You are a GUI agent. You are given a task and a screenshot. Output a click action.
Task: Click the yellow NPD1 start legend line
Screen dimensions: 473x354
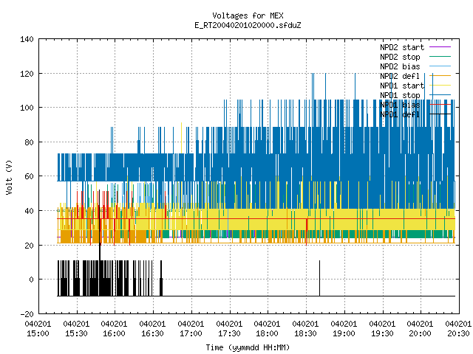(x=440, y=86)
